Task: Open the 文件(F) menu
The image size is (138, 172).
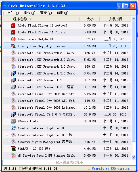Action: (13, 13)
